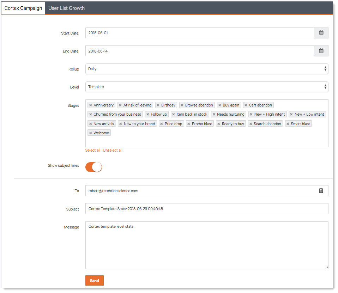Remove the Ready to buy tag
The width and height of the screenshot is (338, 293).
click(219, 124)
